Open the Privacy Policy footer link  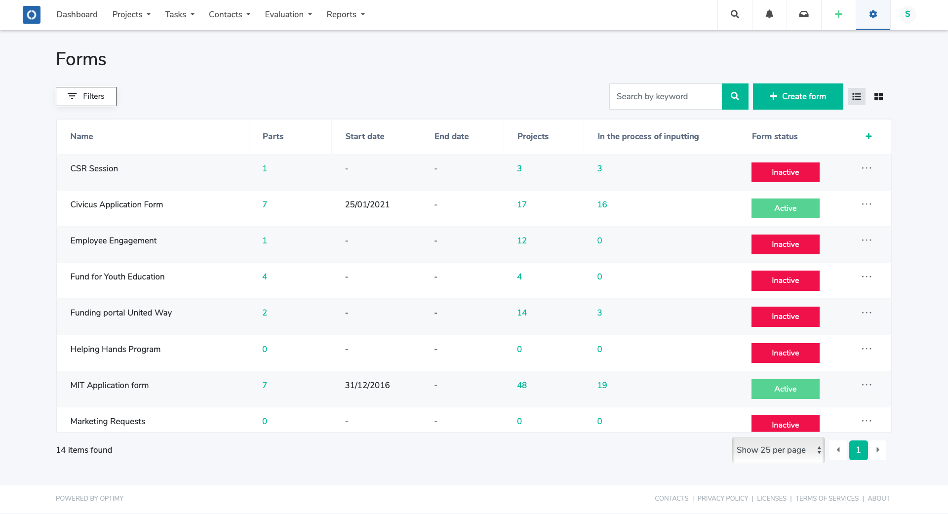coord(722,498)
